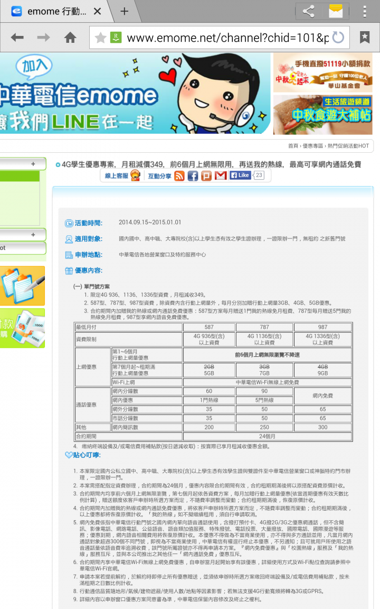The width and height of the screenshot is (380, 609).
Task: Click the 網內免費 table cell
Action: tap(322, 396)
